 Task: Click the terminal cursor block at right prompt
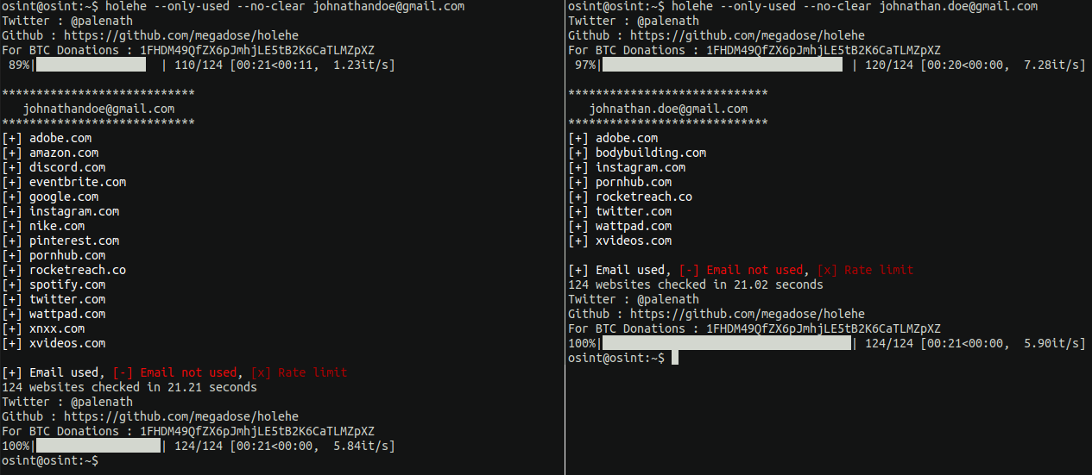pyautogui.click(x=675, y=358)
